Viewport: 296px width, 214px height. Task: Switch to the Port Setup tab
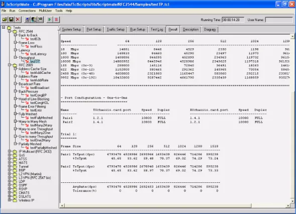(94, 30)
